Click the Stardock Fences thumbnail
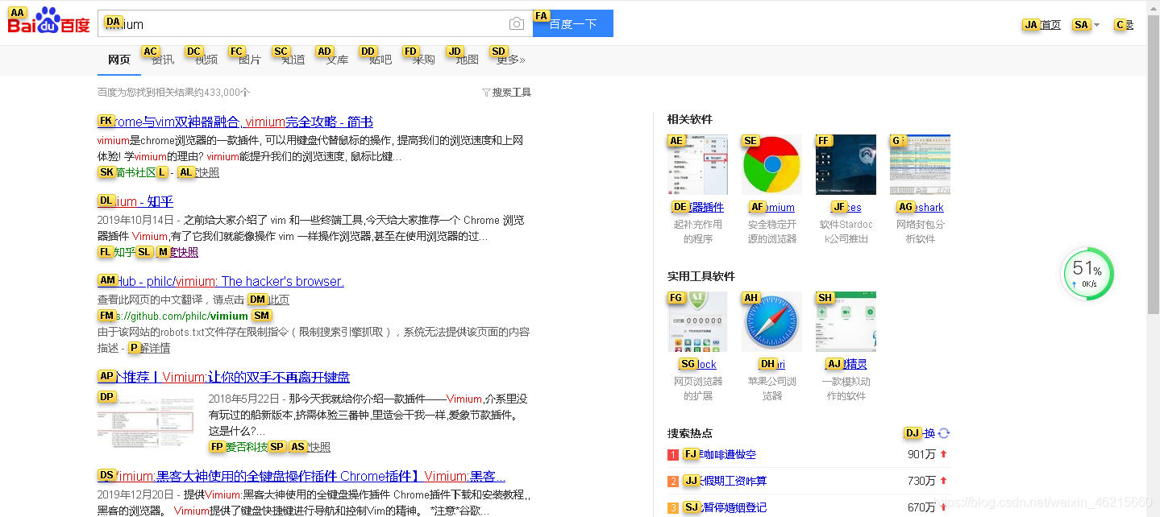Screen dimensions: 1160x517 point(846,164)
